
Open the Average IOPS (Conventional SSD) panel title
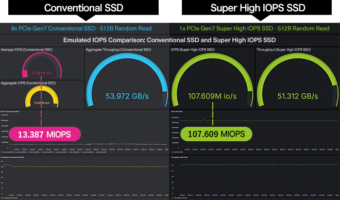[x=26, y=49]
